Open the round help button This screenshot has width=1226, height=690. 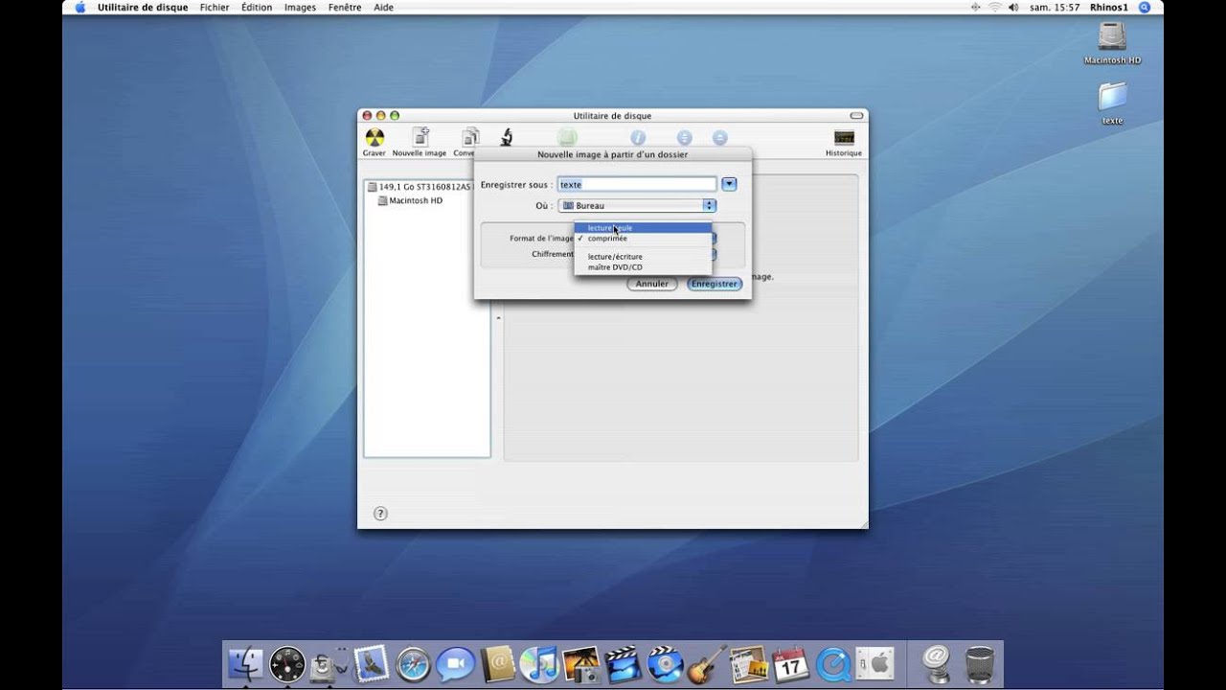[x=380, y=514]
